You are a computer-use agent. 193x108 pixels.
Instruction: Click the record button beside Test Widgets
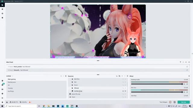170,102
